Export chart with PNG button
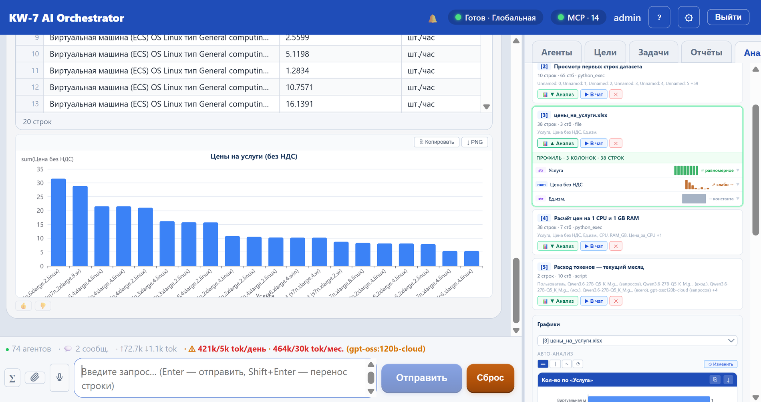The height and width of the screenshot is (402, 761). point(475,142)
